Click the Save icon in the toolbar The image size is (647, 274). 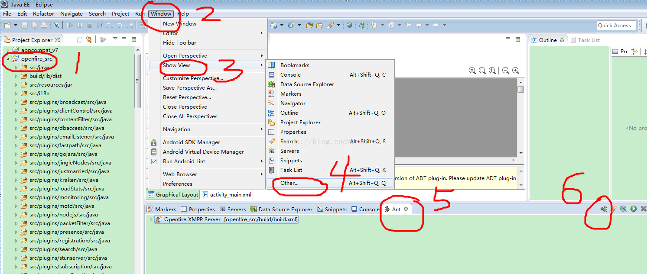24,26
